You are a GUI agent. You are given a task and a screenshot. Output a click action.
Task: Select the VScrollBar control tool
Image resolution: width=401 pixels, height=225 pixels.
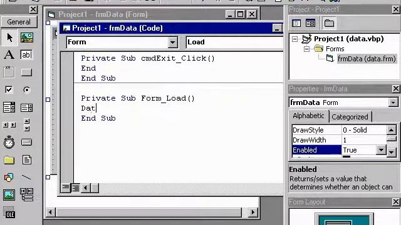pyautogui.click(x=26, y=125)
